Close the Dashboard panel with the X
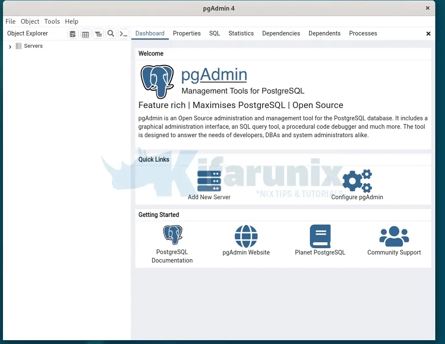The image size is (445, 344). (429, 33)
